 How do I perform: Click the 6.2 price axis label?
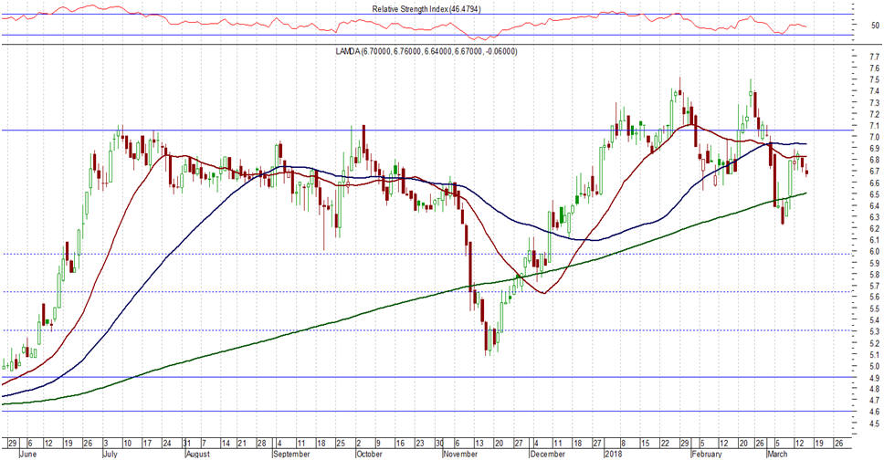[875, 229]
